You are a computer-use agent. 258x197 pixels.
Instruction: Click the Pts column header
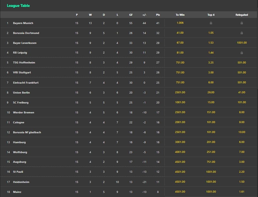tap(158, 15)
